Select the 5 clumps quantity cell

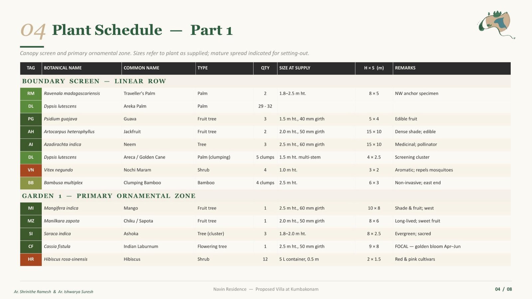tap(265, 157)
